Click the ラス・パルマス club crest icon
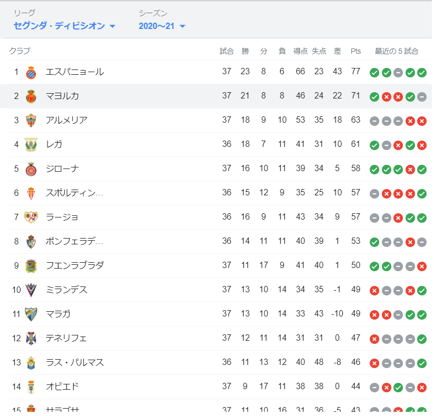This screenshot has height=416, width=434. pyautogui.click(x=31, y=363)
